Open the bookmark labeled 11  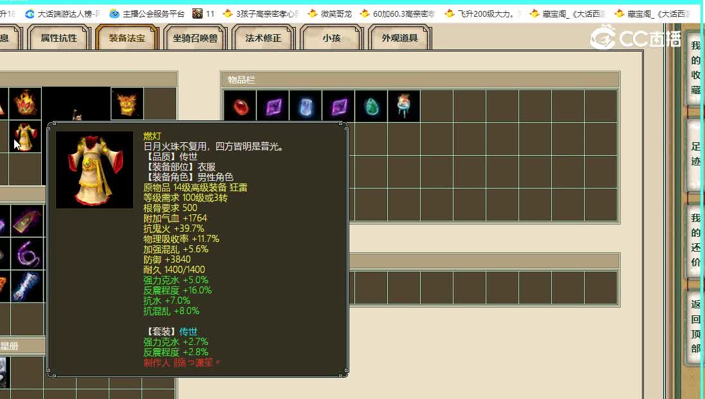(204, 14)
